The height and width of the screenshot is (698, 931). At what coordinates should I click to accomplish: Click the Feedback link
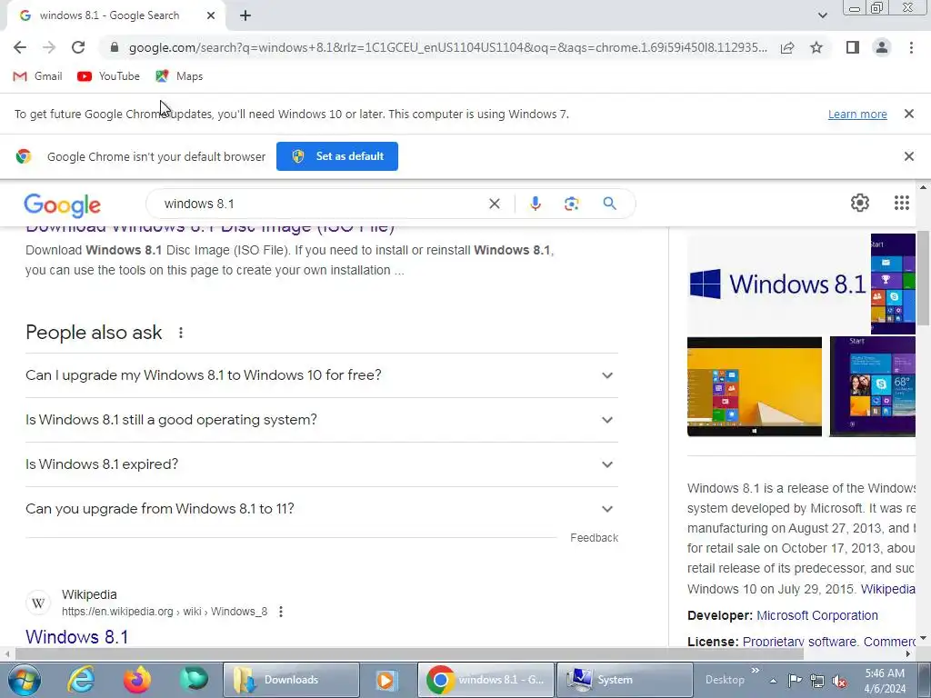pos(594,538)
